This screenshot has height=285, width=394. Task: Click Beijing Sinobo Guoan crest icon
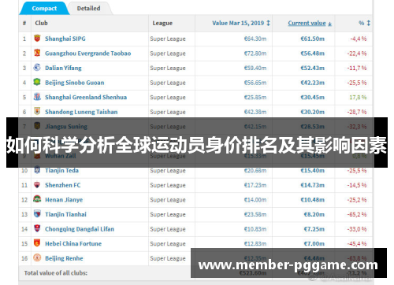[x=37, y=82]
